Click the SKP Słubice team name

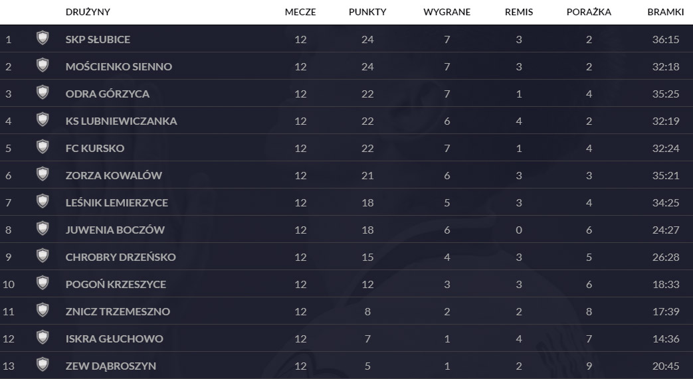coord(98,39)
